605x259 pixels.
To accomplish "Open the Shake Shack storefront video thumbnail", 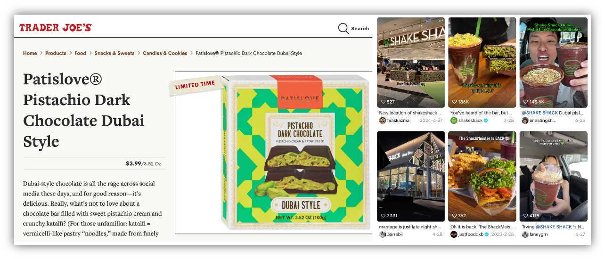I will (411, 62).
